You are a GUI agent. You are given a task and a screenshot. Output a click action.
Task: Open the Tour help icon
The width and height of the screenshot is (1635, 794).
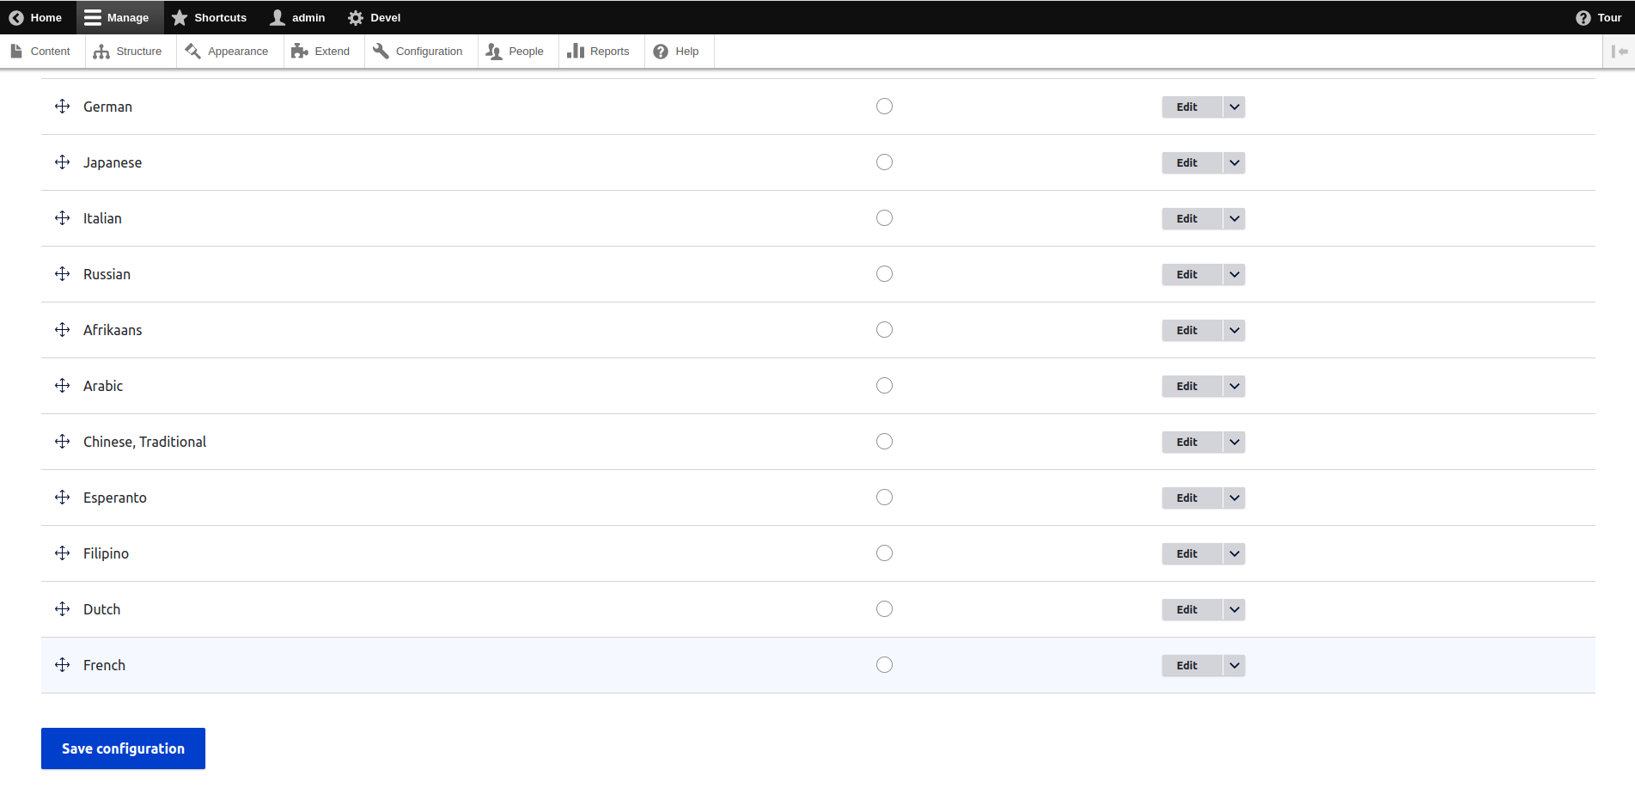pyautogui.click(x=1583, y=17)
